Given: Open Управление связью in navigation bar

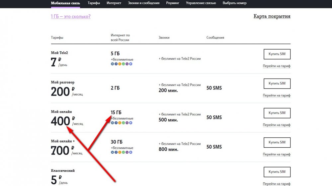Looking at the screenshot, I should coord(201,3).
